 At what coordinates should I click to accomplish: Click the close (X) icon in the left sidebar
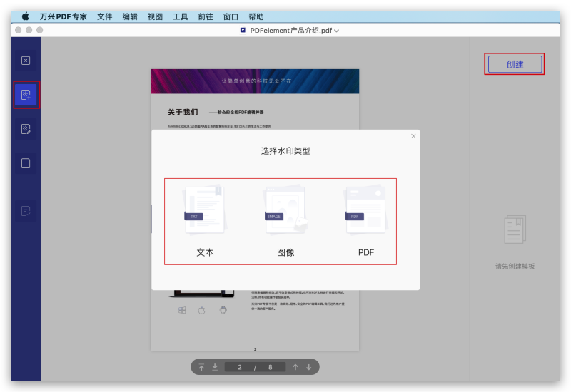point(26,61)
